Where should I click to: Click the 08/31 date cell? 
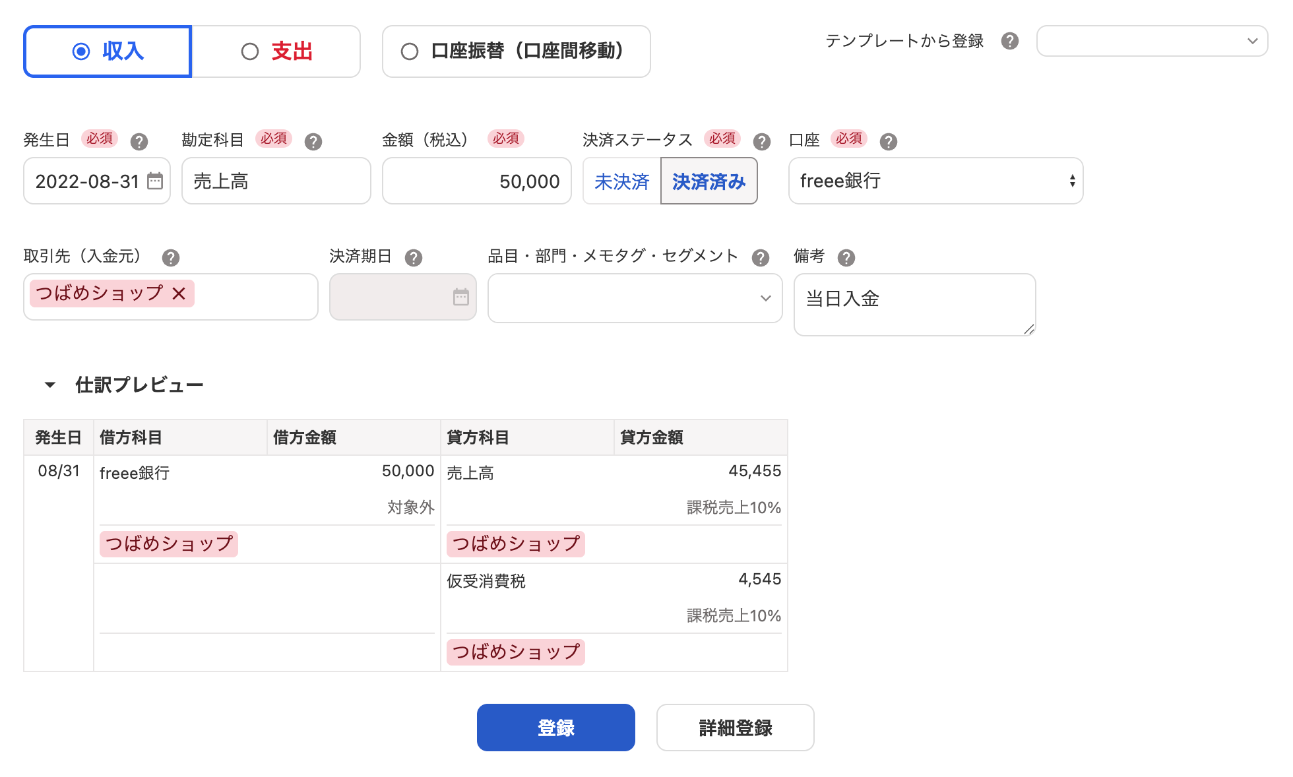tap(59, 471)
